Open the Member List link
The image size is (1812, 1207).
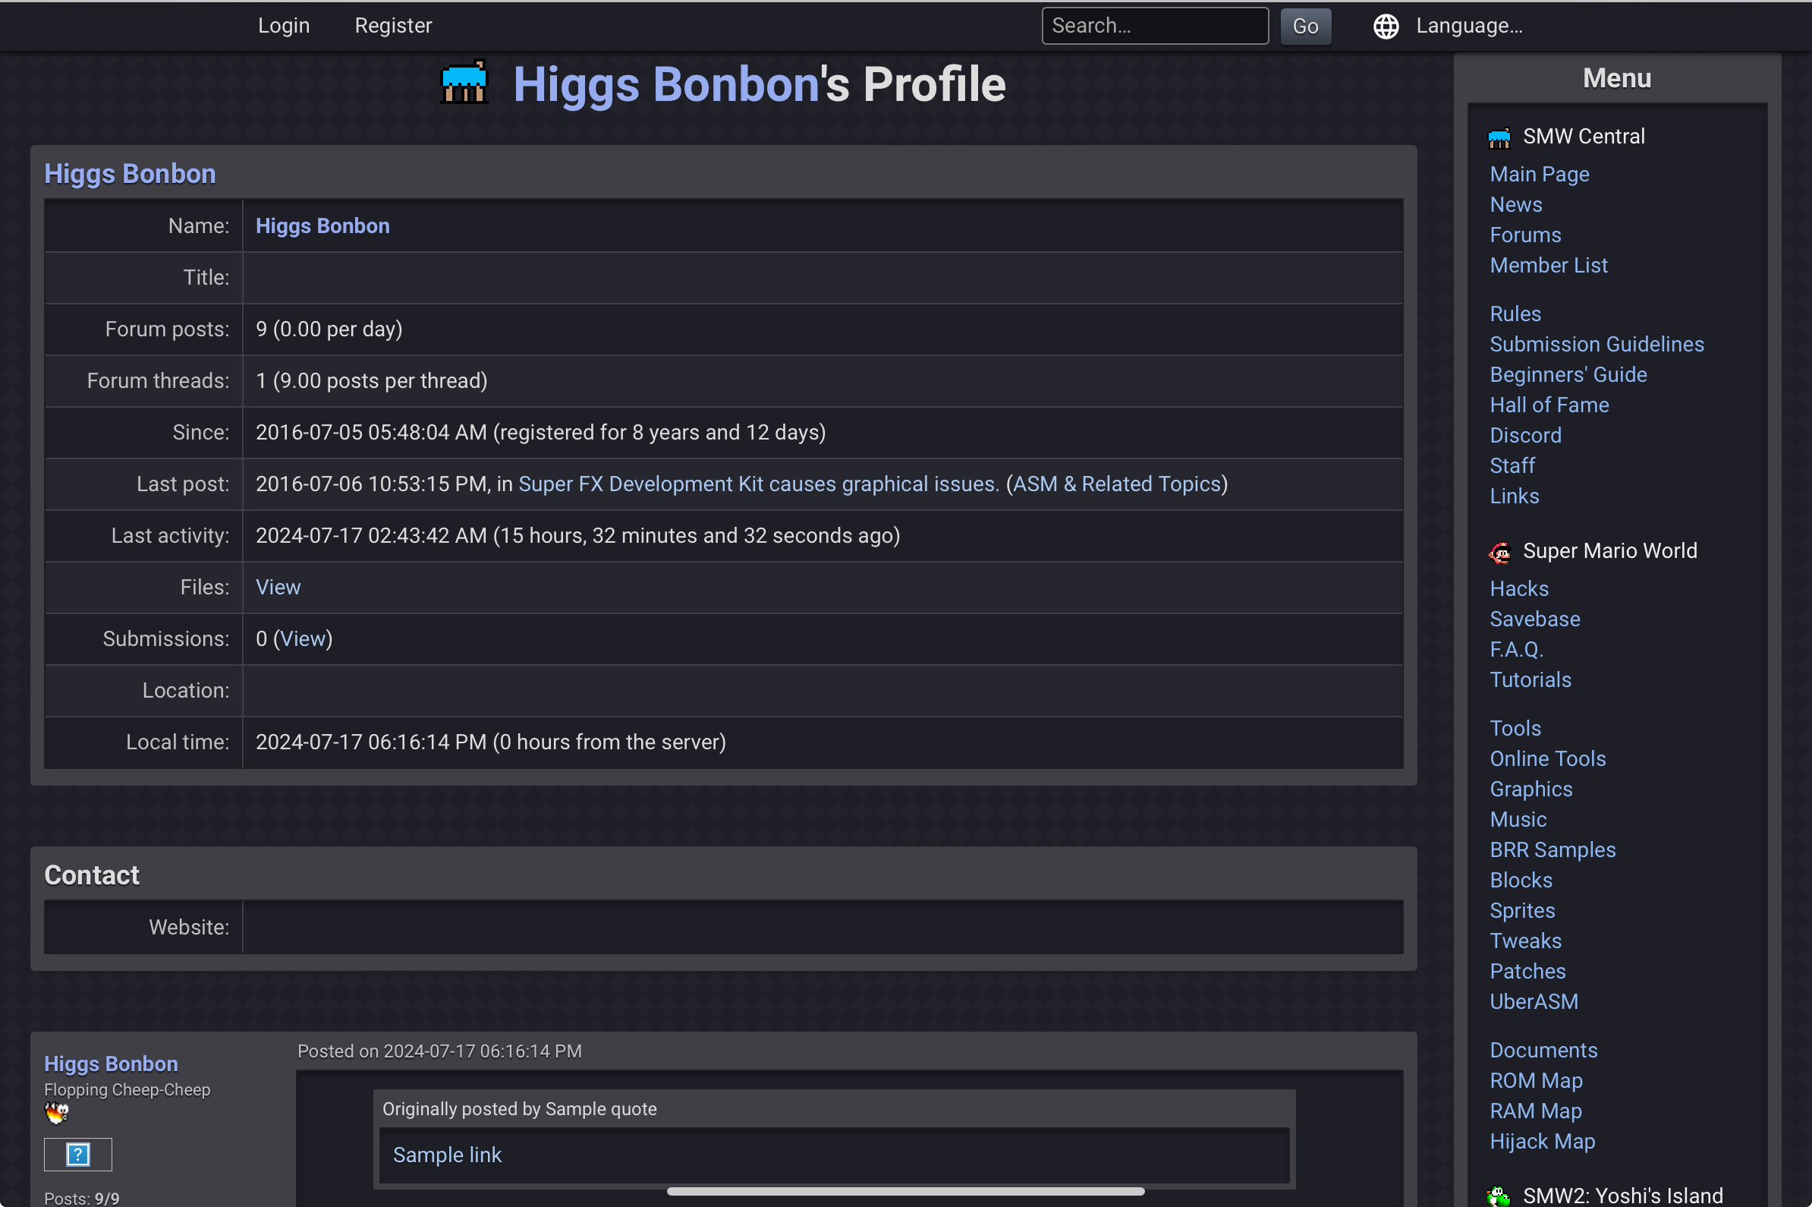(x=1548, y=265)
